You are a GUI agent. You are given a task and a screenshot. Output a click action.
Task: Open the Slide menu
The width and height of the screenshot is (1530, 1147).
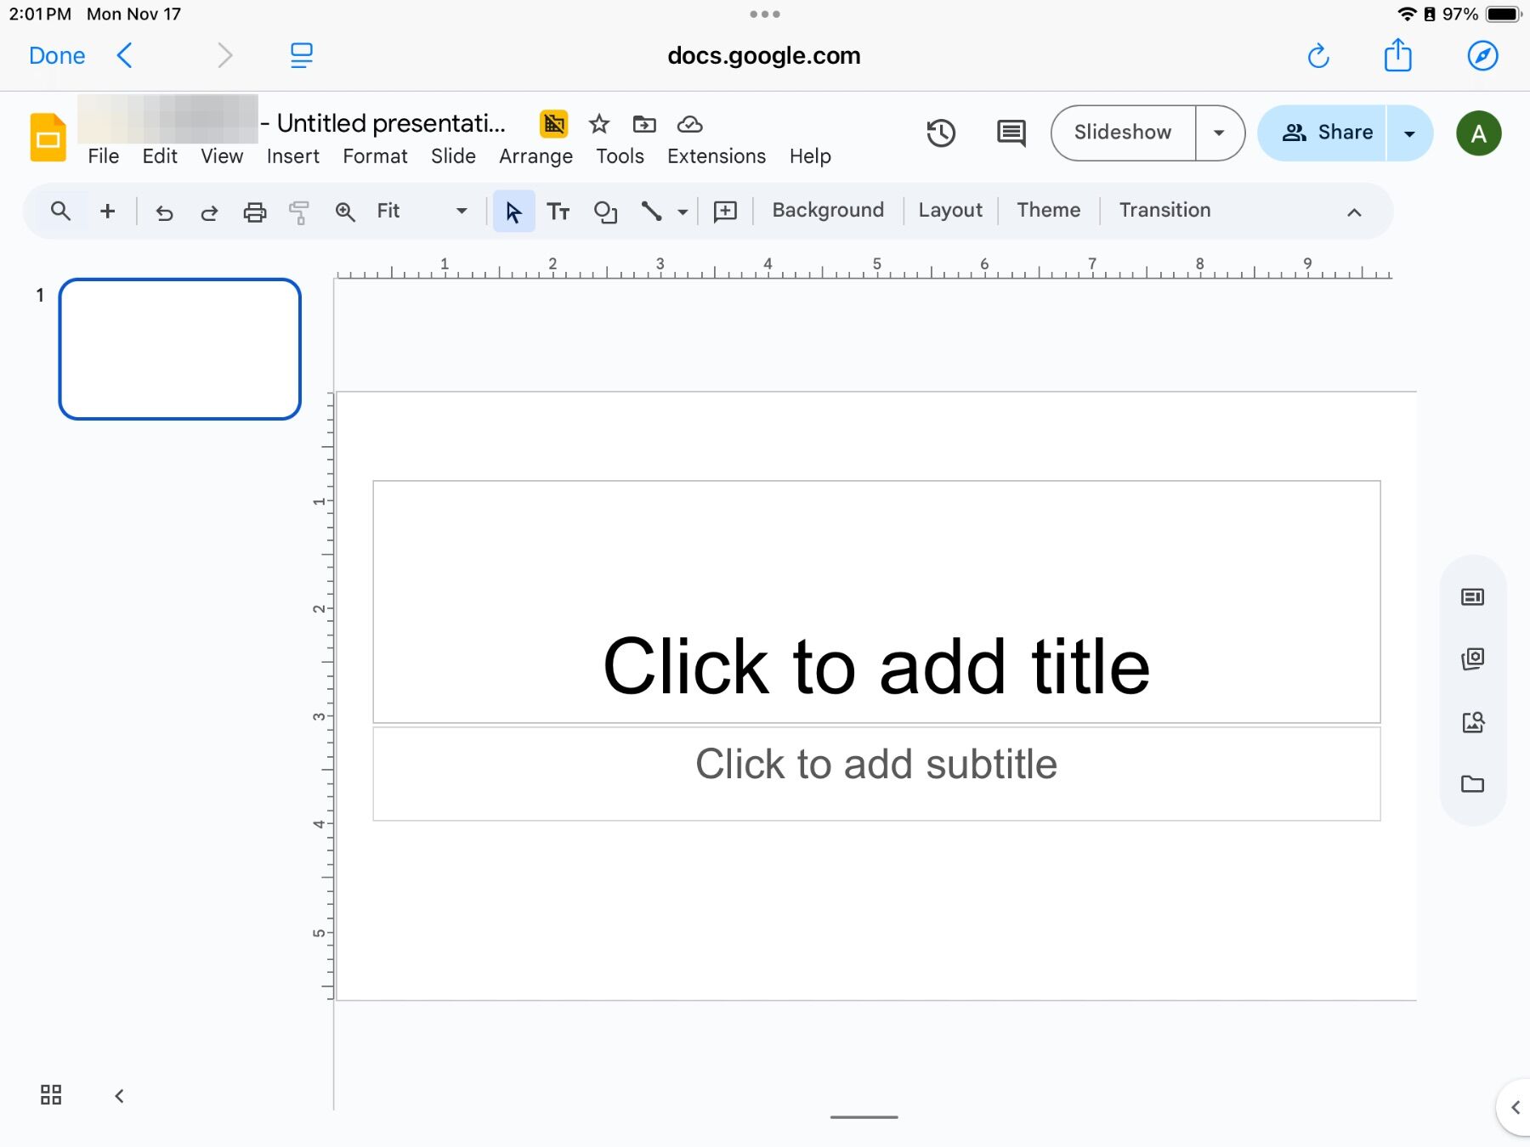[x=453, y=156]
